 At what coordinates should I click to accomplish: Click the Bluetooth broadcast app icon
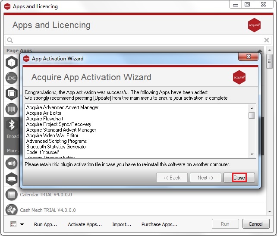coord(12,125)
